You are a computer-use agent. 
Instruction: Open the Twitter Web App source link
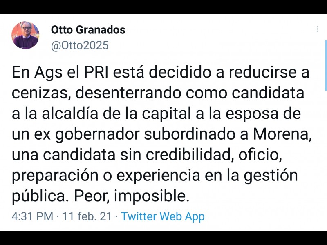[163, 216]
